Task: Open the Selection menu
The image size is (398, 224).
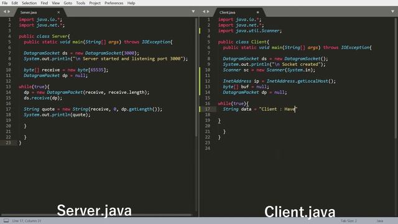Action: tap(29, 3)
